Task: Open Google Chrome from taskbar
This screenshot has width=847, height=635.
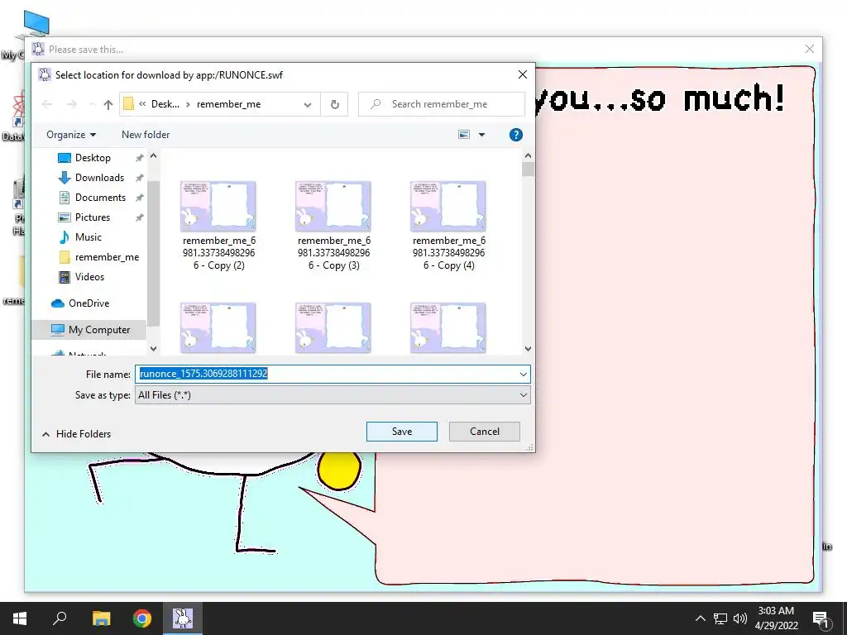Action: [142, 618]
